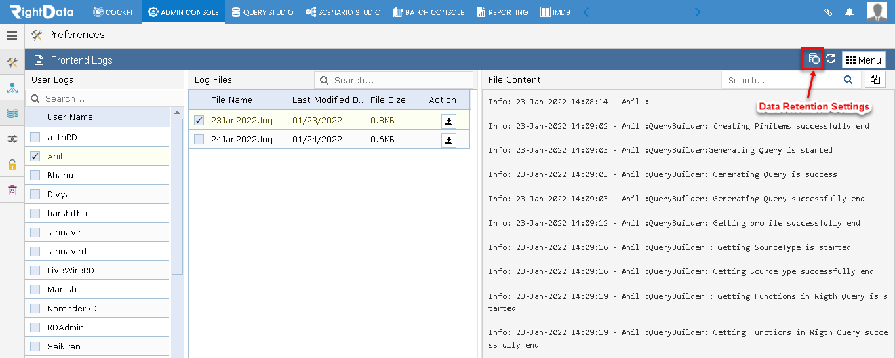Uncheck the Anil user checkbox
Viewport: 895px width, 358px height.
pos(35,157)
